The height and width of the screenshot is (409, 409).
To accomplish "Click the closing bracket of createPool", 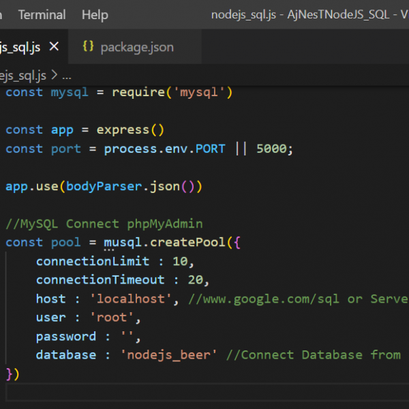I will coord(12,374).
